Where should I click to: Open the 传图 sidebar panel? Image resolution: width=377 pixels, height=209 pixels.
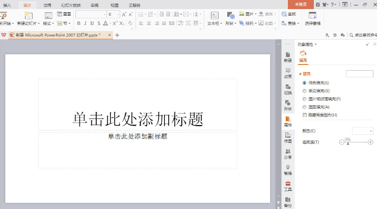pyautogui.click(x=288, y=138)
